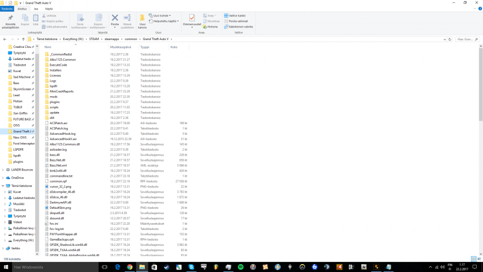Click the Kopioi ribbon icon

tap(25, 18)
